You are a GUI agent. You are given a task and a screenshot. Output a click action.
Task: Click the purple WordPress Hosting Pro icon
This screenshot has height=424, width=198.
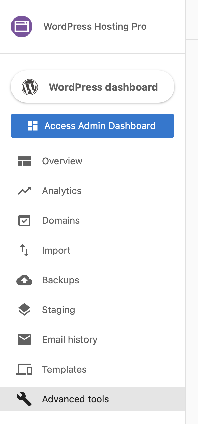(x=22, y=26)
